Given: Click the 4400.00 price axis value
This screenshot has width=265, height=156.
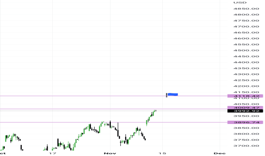Looking at the screenshot, I should point(246,62).
